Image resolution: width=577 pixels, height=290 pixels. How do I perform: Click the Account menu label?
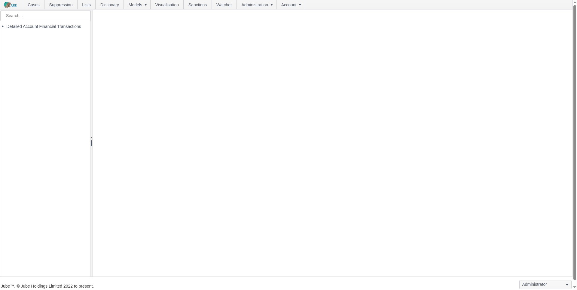tap(288, 5)
